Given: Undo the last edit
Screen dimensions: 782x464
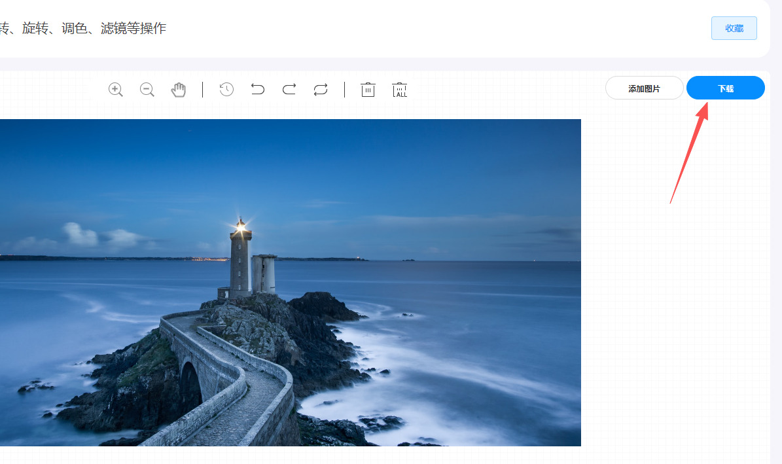Looking at the screenshot, I should pos(258,89).
